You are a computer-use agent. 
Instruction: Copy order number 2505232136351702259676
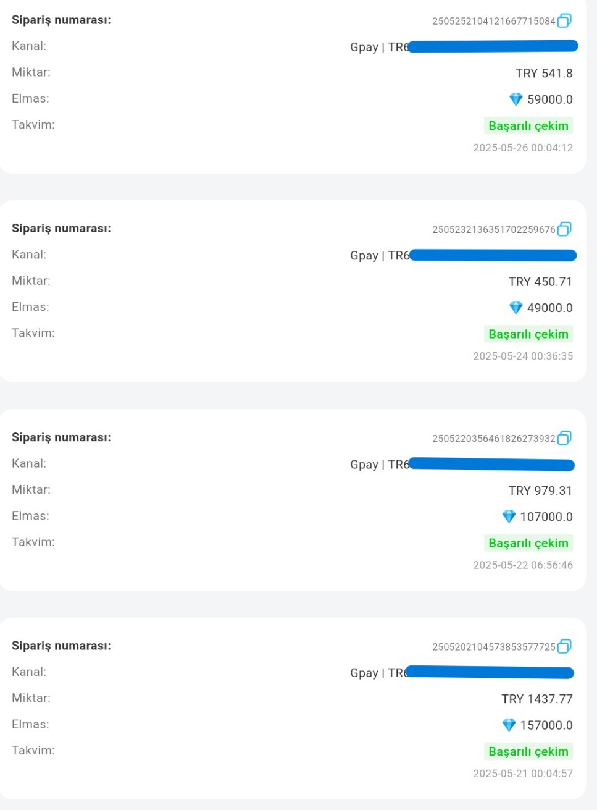pos(564,229)
